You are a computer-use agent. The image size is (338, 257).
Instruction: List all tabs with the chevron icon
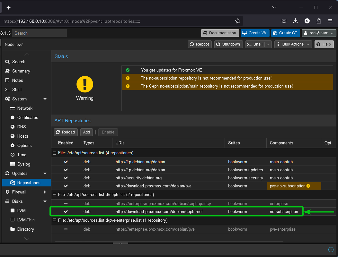[x=274, y=7]
